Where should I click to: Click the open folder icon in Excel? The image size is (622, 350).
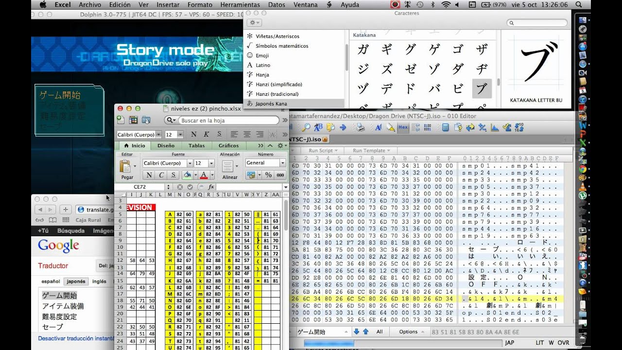pyautogui.click(x=145, y=120)
